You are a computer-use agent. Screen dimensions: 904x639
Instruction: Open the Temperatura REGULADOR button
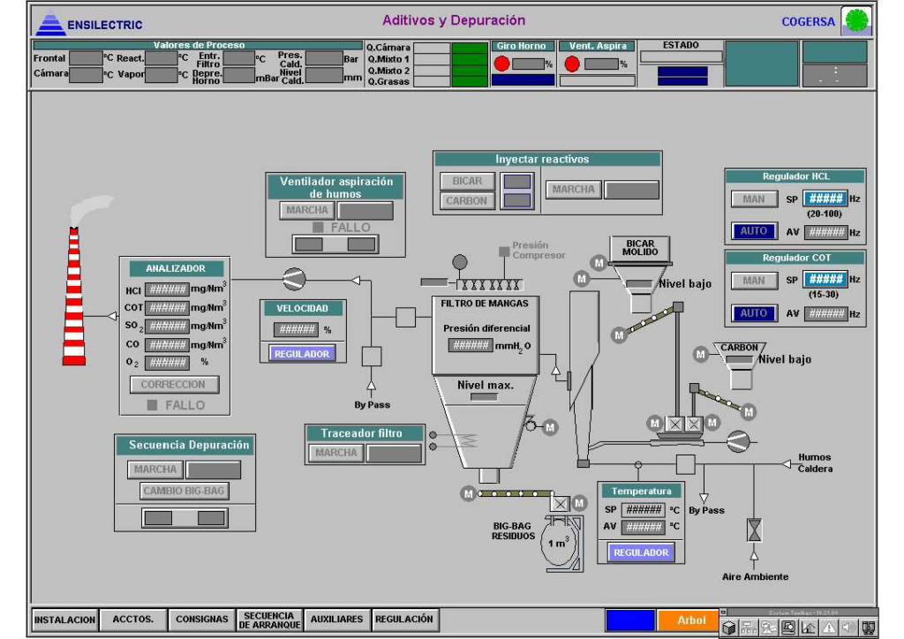[x=641, y=553]
